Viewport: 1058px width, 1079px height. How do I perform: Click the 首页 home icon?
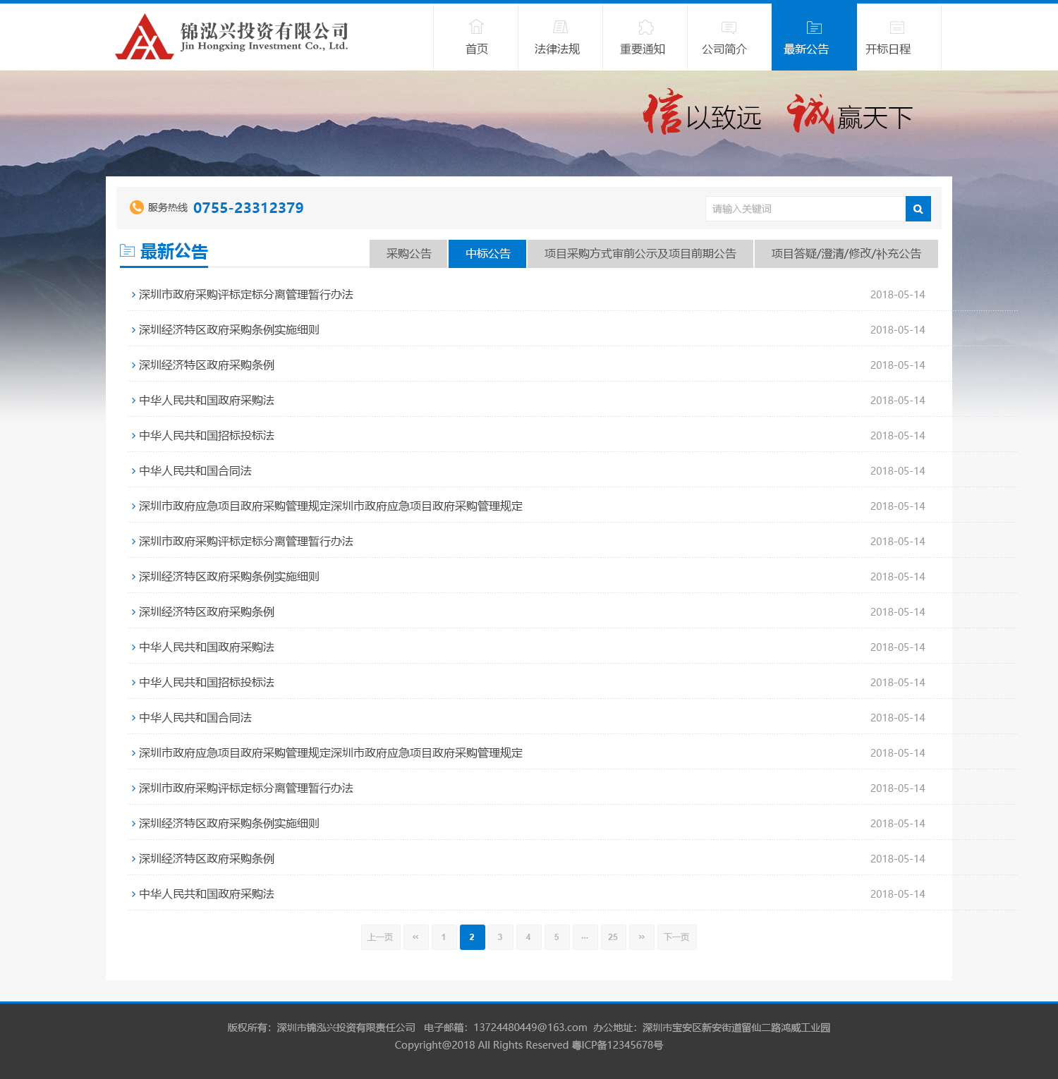(475, 27)
